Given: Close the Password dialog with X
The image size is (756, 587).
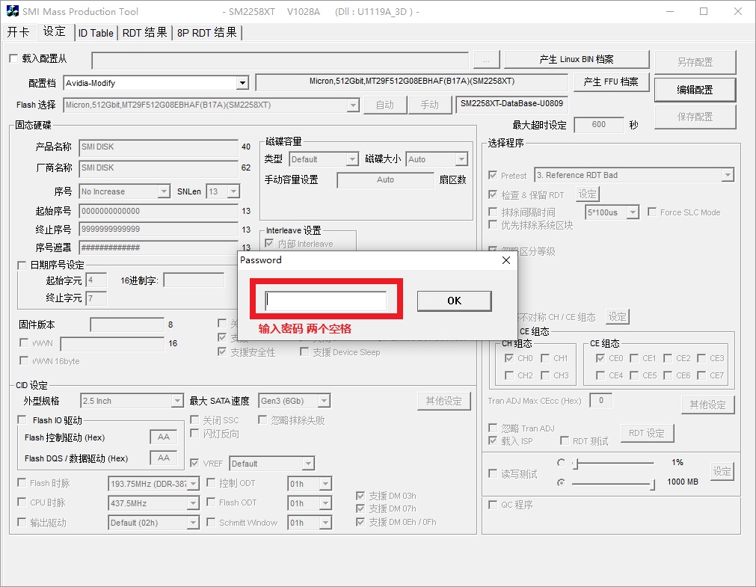Looking at the screenshot, I should 505,260.
